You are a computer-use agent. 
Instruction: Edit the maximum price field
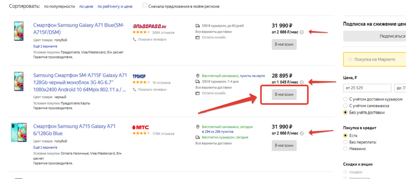coord(400,88)
